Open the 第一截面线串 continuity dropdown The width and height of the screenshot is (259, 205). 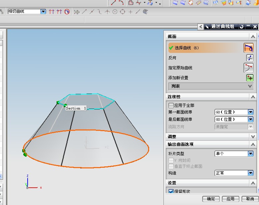[x=251, y=112]
